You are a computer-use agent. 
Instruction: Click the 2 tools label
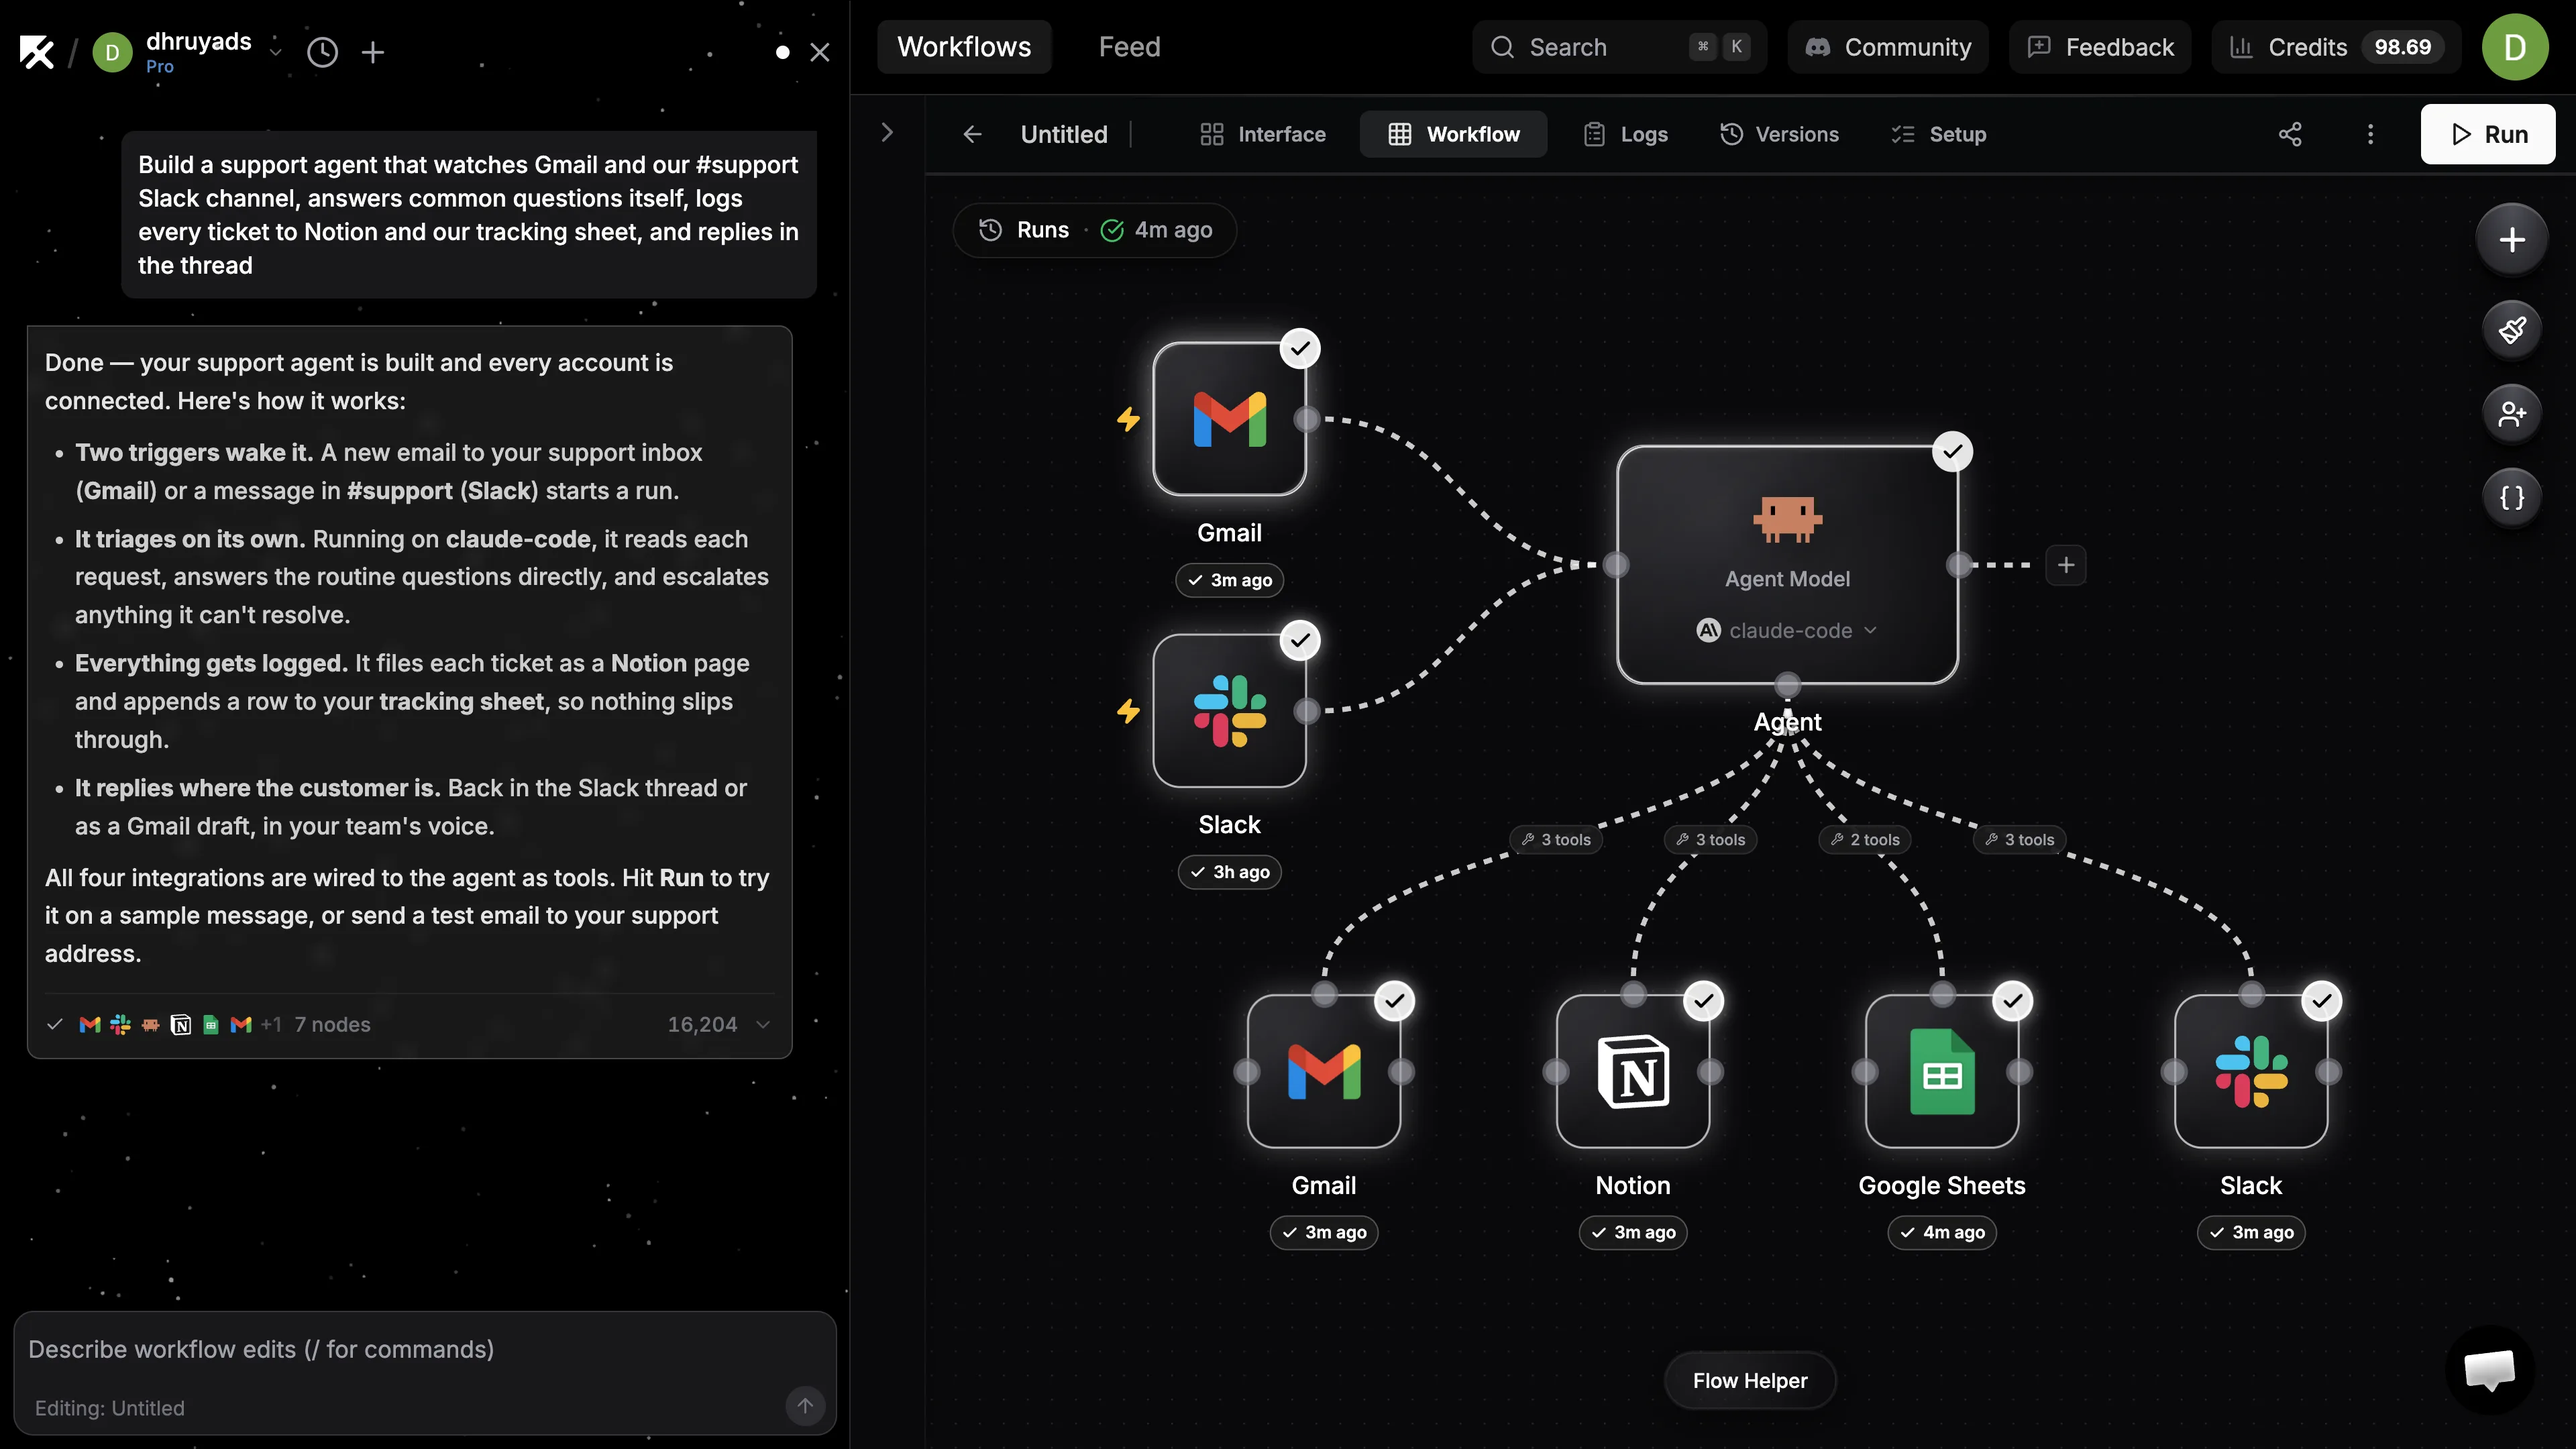[x=1865, y=840]
